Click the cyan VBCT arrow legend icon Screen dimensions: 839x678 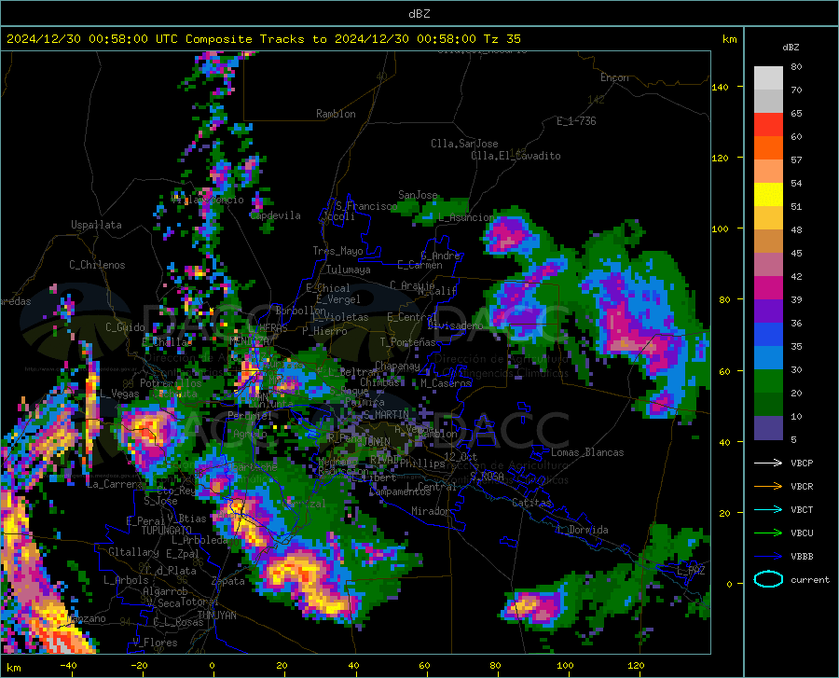point(768,509)
